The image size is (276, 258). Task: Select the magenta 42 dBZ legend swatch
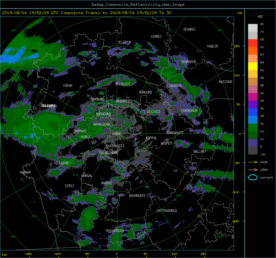253,97
